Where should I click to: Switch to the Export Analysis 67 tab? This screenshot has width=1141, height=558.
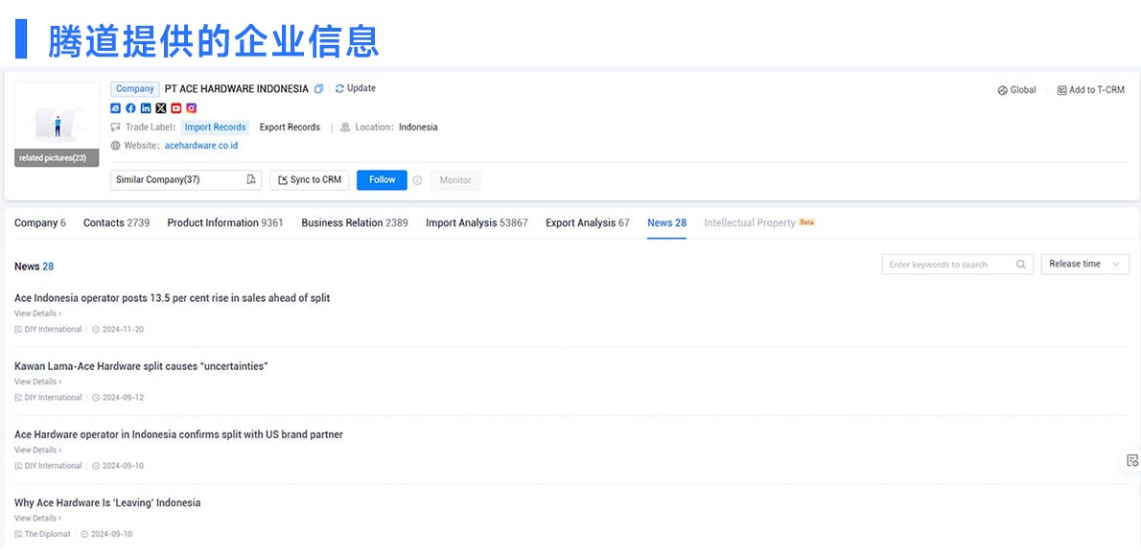pos(587,222)
